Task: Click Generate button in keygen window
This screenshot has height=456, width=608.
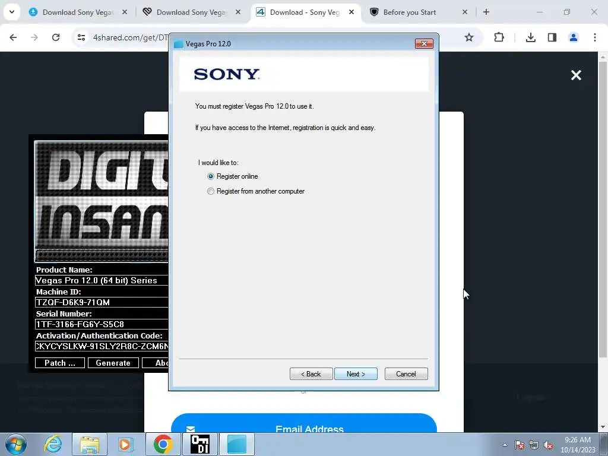Action: tap(113, 363)
